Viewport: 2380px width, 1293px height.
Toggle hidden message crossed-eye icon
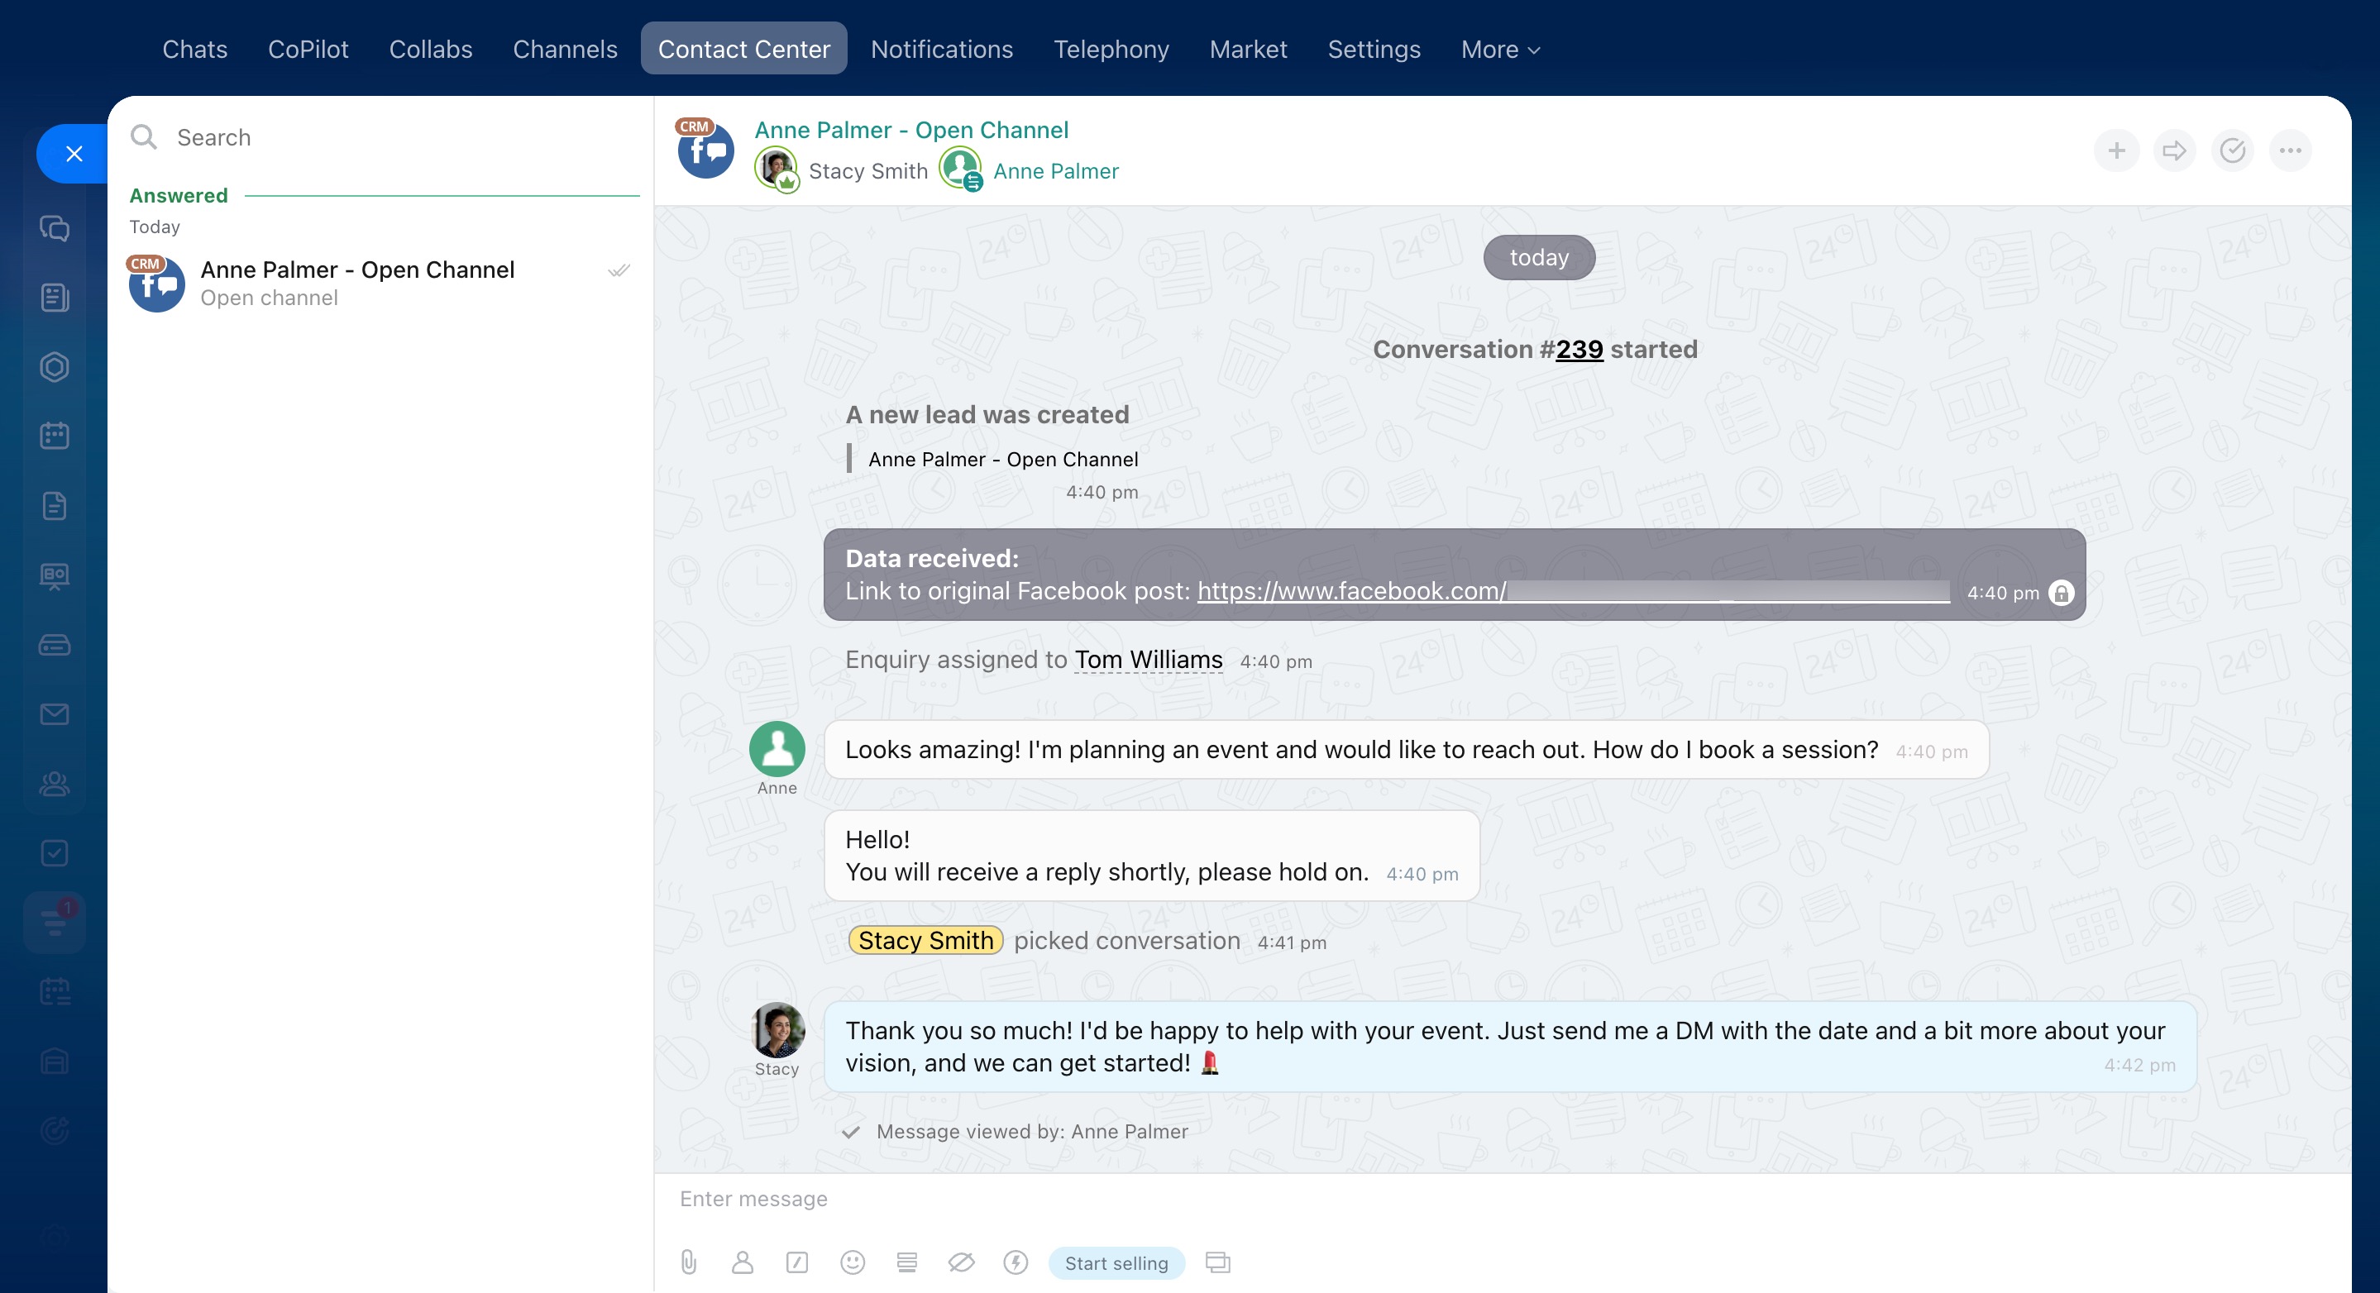pos(961,1262)
